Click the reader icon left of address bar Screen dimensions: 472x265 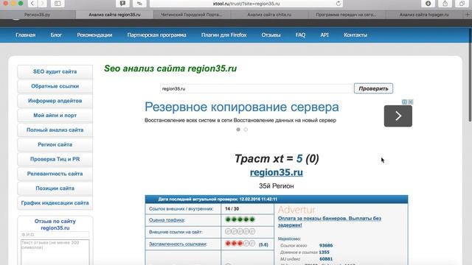coord(122,4)
